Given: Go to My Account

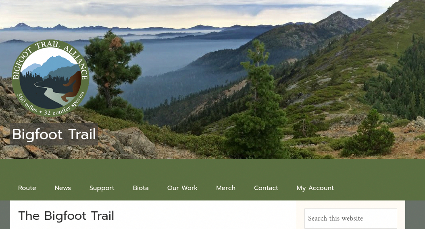Looking at the screenshot, I should (x=315, y=188).
